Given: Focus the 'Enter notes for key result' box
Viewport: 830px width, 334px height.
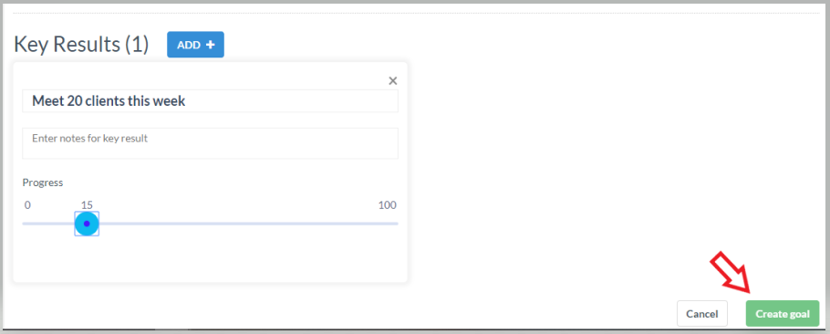Looking at the screenshot, I should [210, 143].
